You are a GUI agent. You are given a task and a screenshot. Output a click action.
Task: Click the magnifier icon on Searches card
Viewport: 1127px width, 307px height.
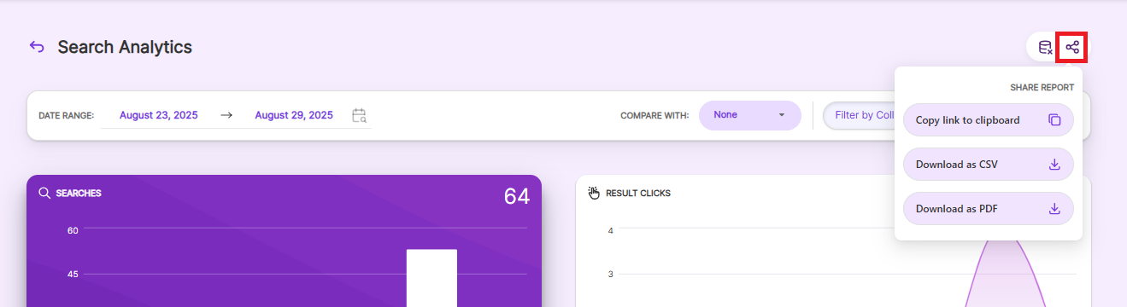pyautogui.click(x=44, y=193)
